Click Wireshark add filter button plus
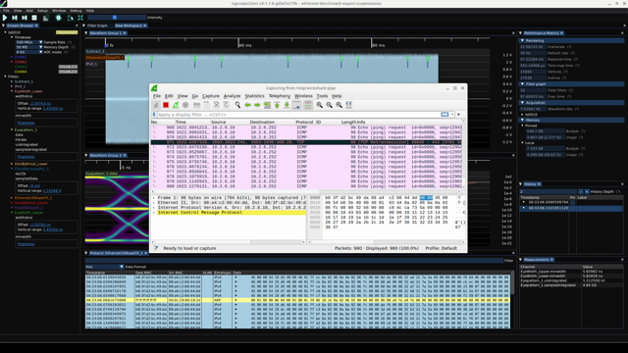628x353 pixels. (458, 115)
